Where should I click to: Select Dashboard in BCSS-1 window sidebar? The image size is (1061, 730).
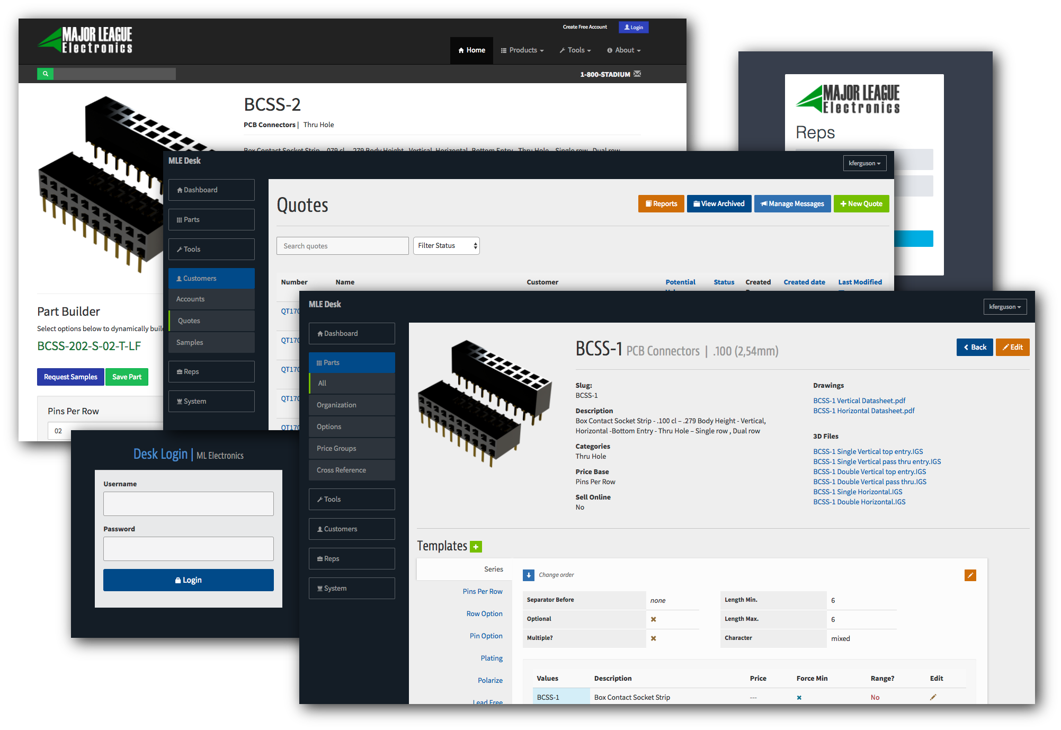pyautogui.click(x=352, y=333)
